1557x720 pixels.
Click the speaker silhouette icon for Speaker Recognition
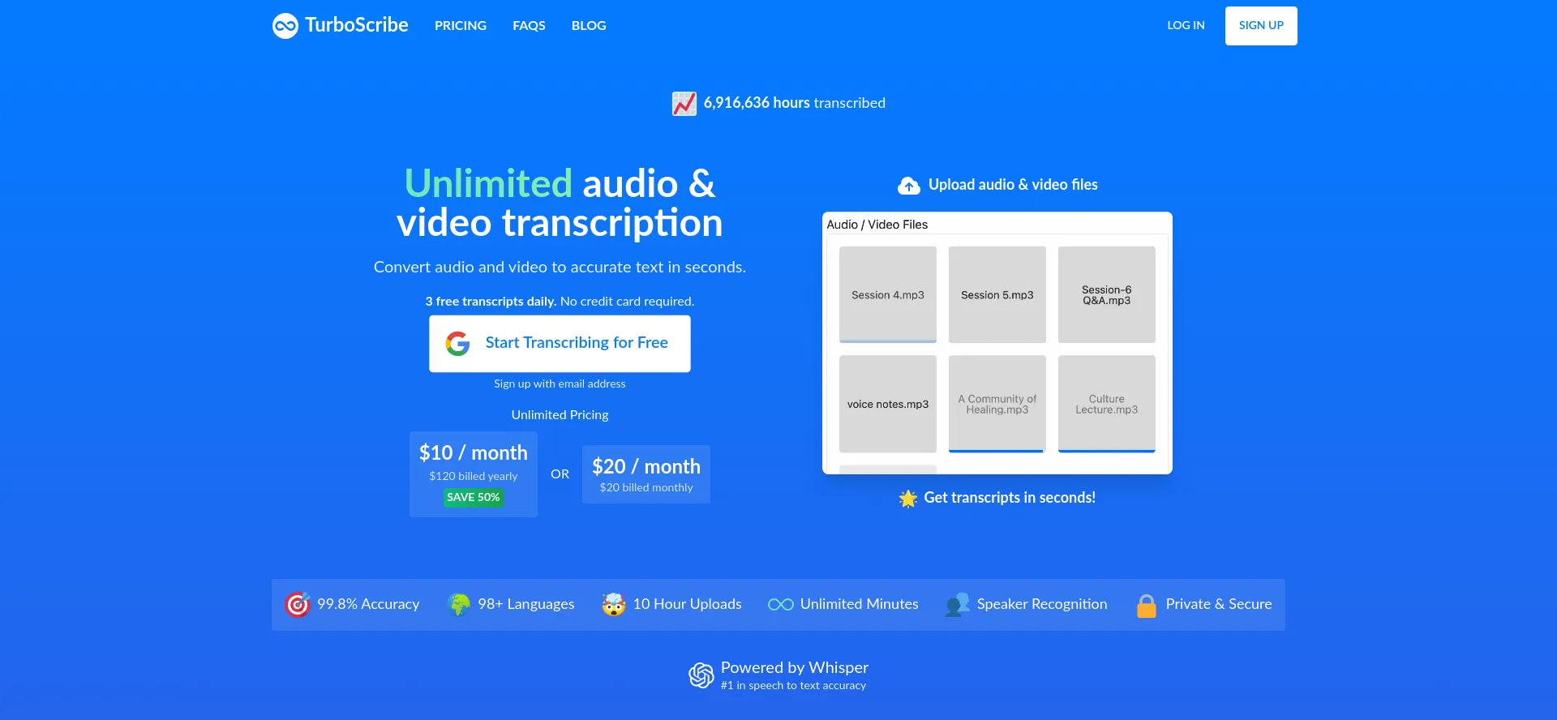(958, 605)
